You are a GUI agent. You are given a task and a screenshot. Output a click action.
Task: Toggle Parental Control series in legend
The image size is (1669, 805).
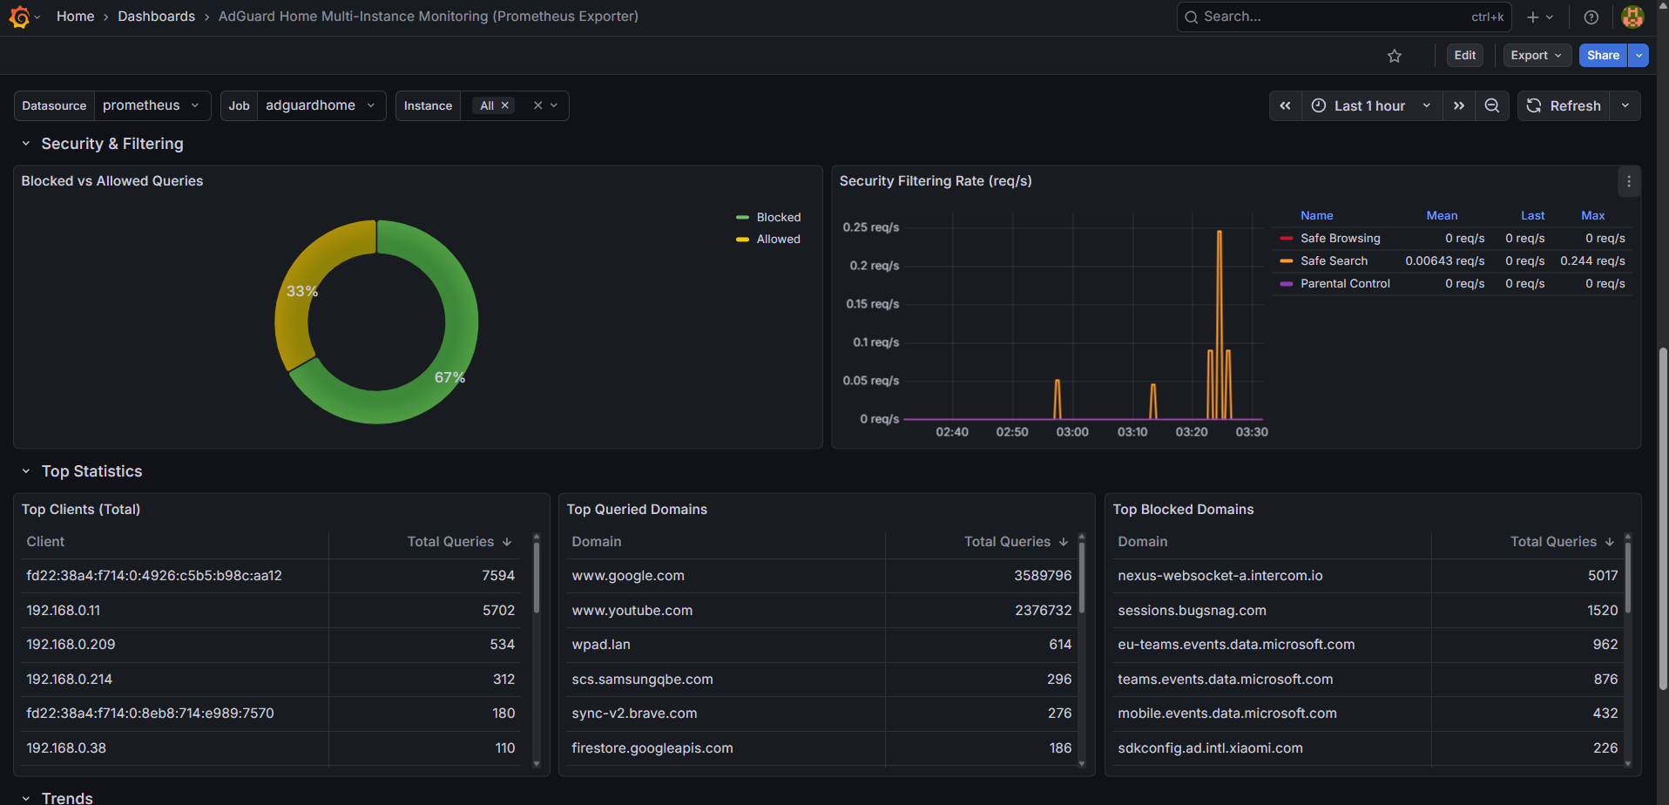point(1345,283)
